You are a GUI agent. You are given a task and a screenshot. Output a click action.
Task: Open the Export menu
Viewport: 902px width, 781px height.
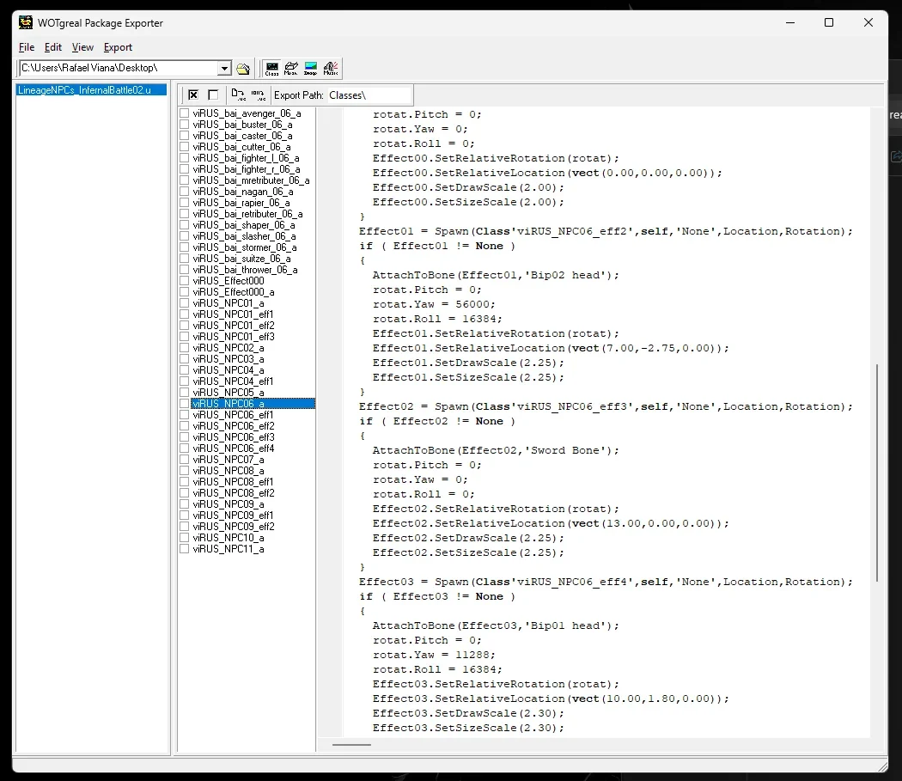(118, 47)
